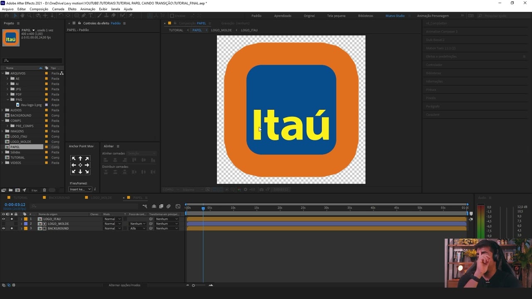
Task: Select the Puppet Pin tool
Action: [131, 16]
